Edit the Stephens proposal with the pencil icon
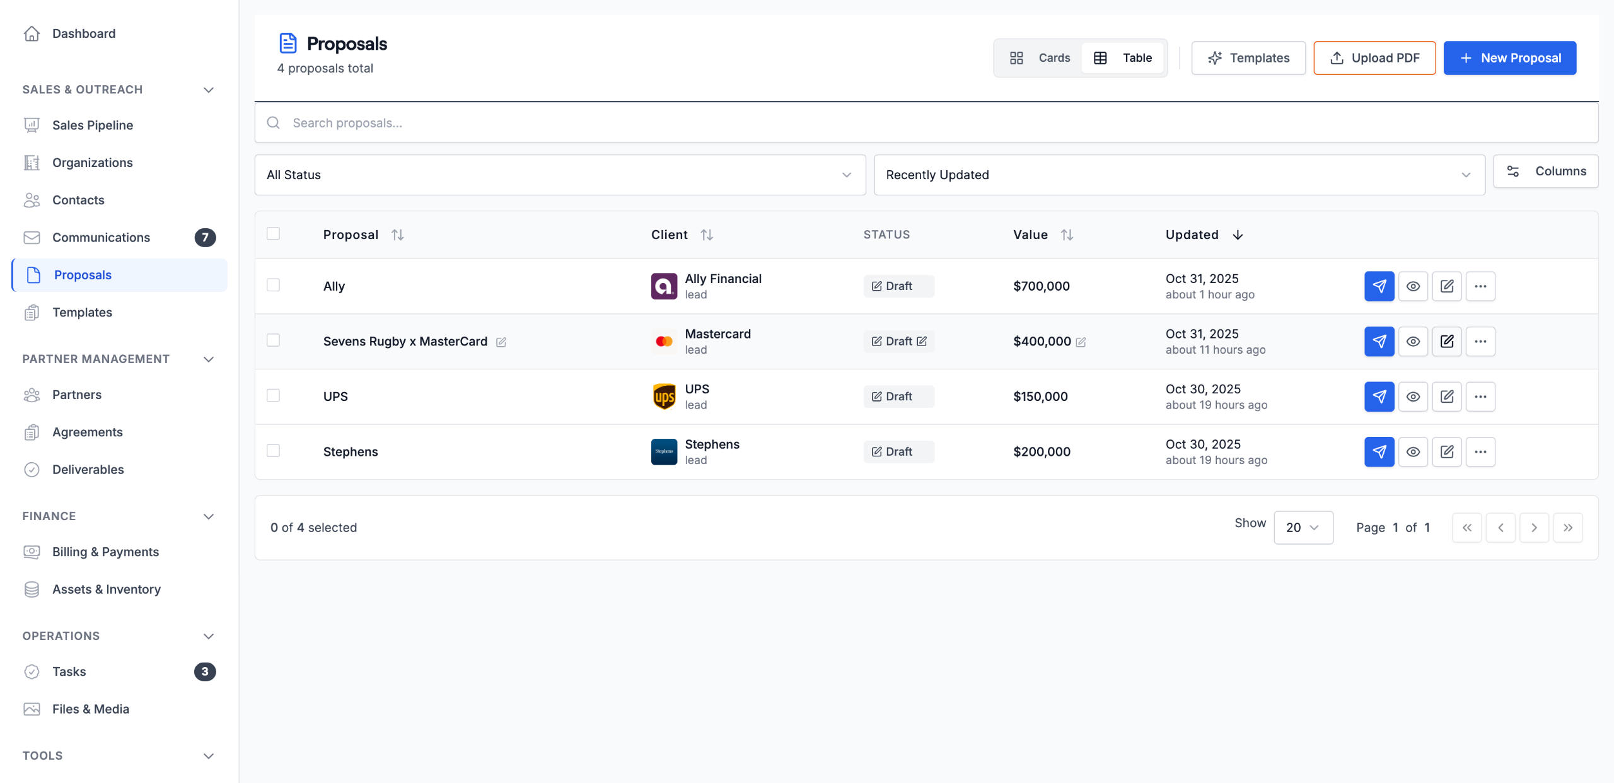Image resolution: width=1614 pixels, height=783 pixels. click(1446, 452)
